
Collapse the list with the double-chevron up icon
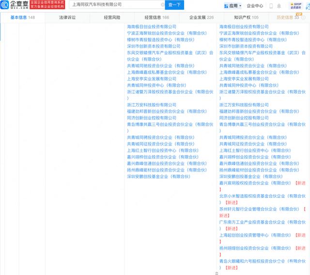(x=217, y=273)
